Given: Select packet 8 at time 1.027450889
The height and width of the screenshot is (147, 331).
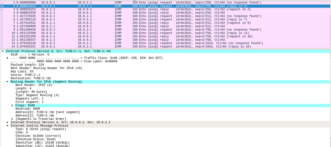Looking at the screenshot, I should (166, 26).
